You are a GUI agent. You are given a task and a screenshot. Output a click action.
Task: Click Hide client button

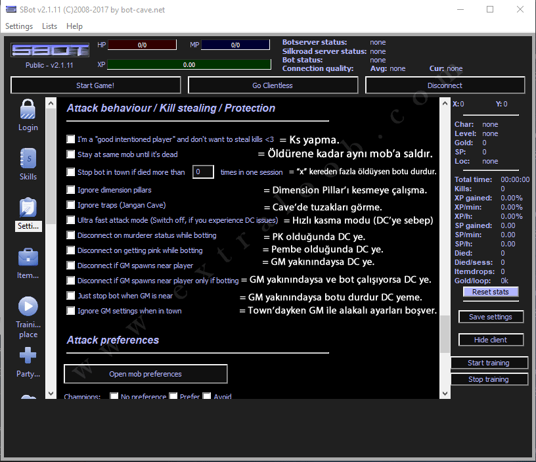(x=491, y=340)
